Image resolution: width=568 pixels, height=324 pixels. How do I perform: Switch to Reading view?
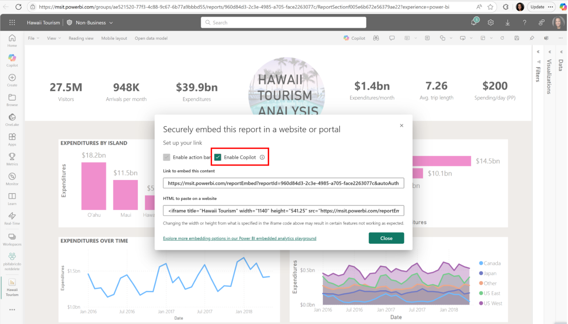coord(81,38)
